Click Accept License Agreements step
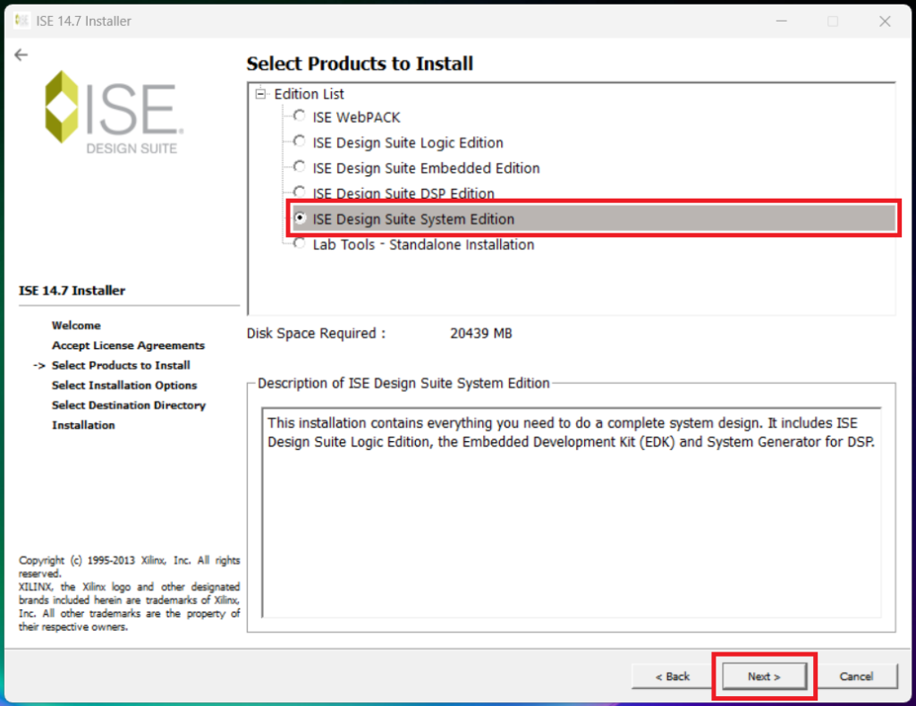This screenshot has width=916, height=706. [x=129, y=345]
